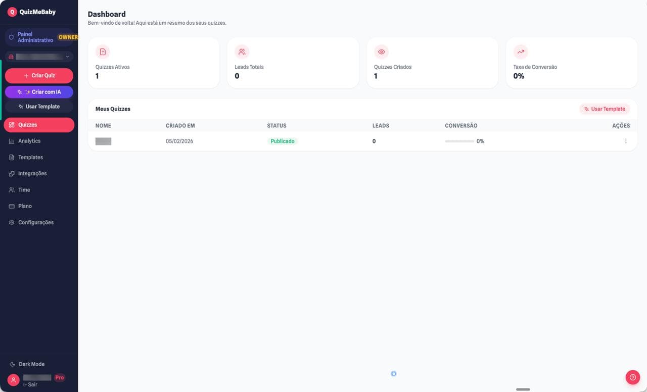Click the Leads Totais people icon

point(242,52)
